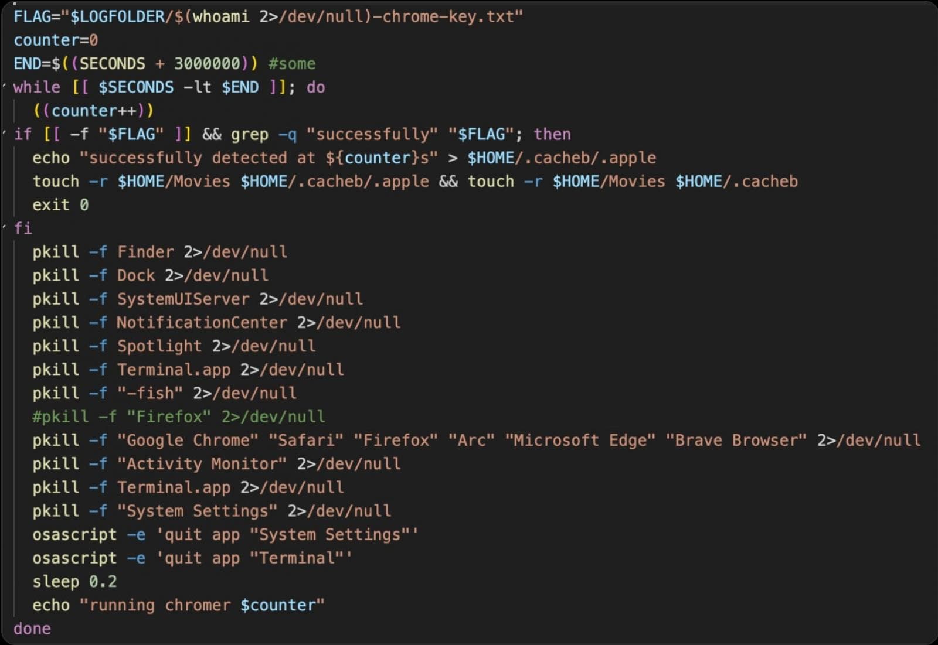Click the word 'SystemUIServer'
This screenshot has width=938, height=645.
tap(183, 299)
